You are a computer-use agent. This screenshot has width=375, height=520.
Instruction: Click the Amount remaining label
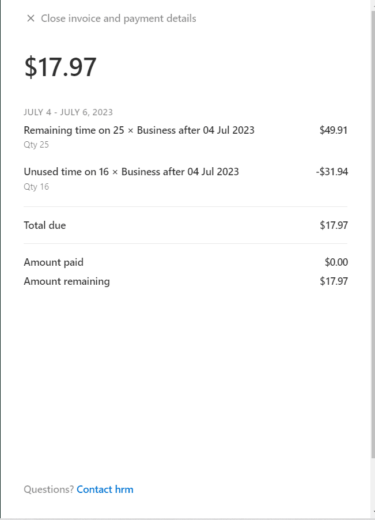66,281
